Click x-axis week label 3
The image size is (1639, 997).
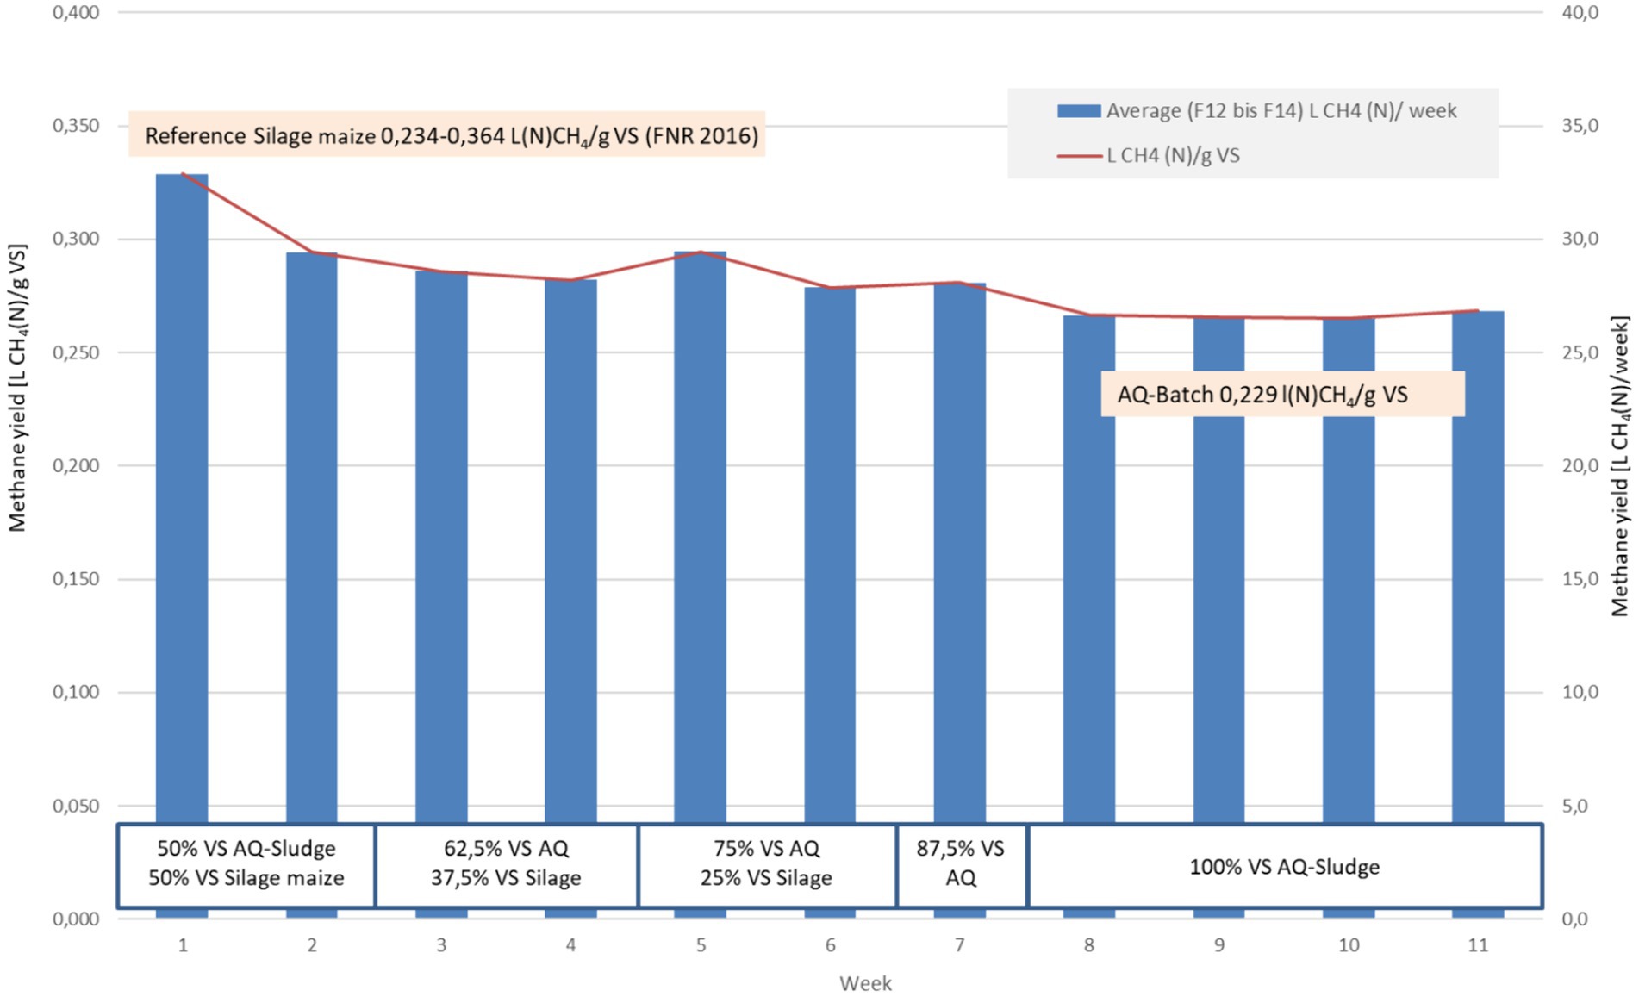pos(441,945)
